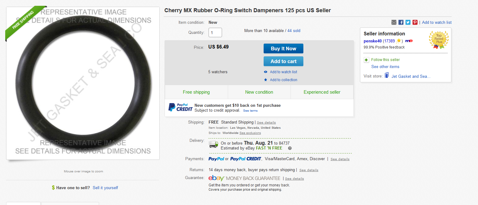Click the Buy It Now button
Screen dimensions: 478x205
click(283, 49)
